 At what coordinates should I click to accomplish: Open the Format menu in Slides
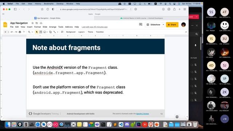(x=37, y=27)
